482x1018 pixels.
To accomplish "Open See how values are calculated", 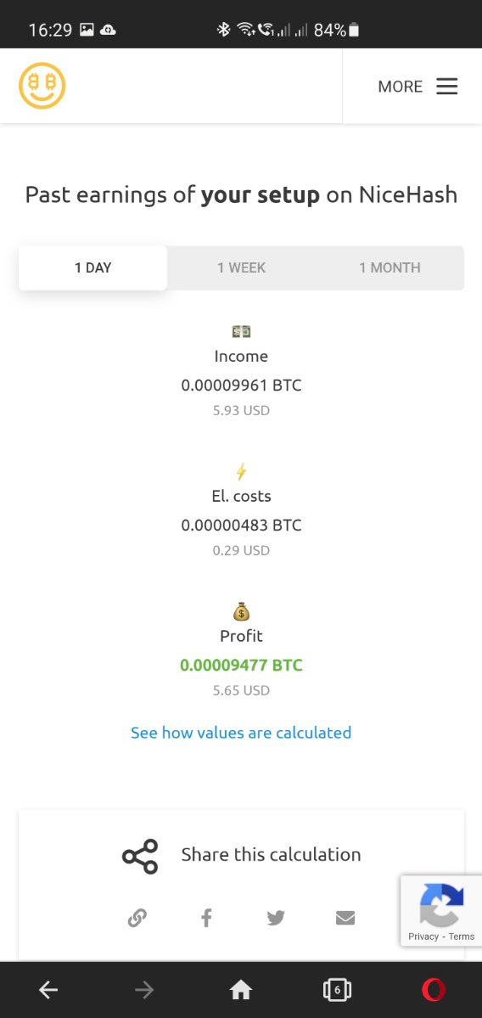I will click(241, 733).
